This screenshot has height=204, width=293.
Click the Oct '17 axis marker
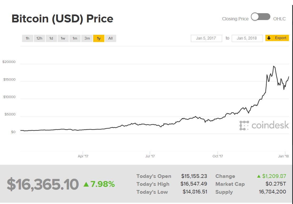click(x=218, y=156)
